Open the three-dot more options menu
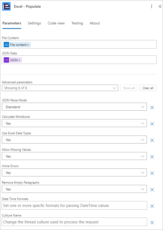This screenshot has height=230, width=163. click(152, 6)
